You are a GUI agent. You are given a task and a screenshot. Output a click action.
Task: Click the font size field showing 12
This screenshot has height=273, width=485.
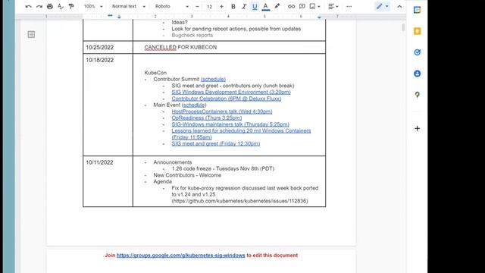[x=209, y=7]
